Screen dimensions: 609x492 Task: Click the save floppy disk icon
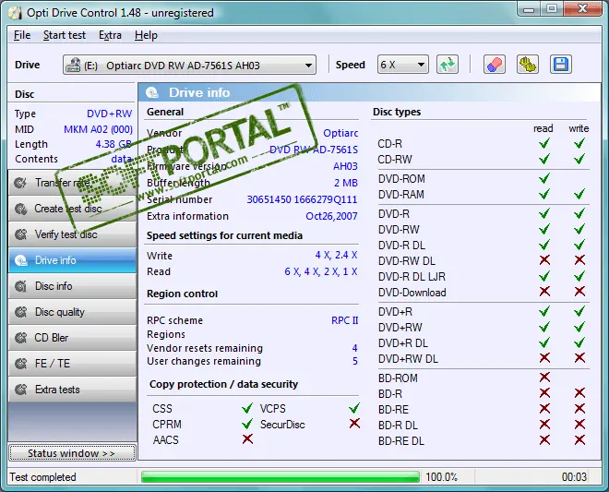click(560, 65)
